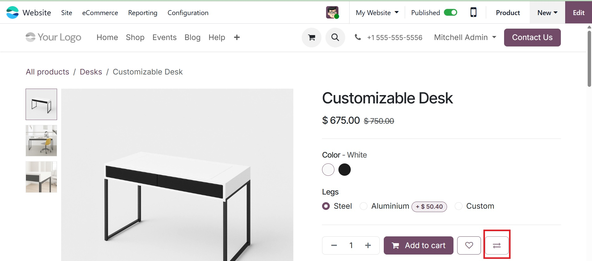Open the Configuration menu
Image resolution: width=592 pixels, height=261 pixels.
coord(188,13)
